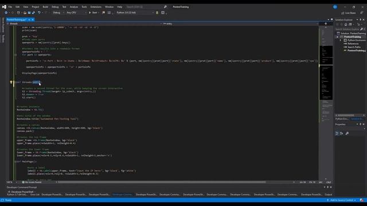The height and width of the screenshot is (206, 367).
Task: Click the feedback icon beside Live Share
Action: click(x=362, y=13)
